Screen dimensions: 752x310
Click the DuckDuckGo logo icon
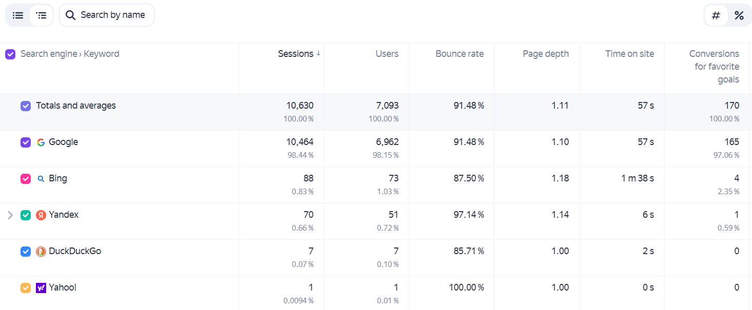coord(41,252)
